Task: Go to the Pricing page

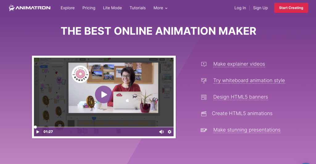Action: tap(89, 8)
